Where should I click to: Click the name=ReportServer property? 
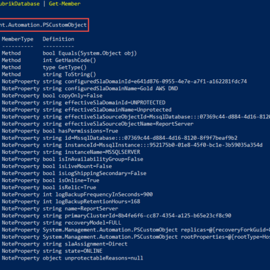pyautogui.click(x=91, y=209)
